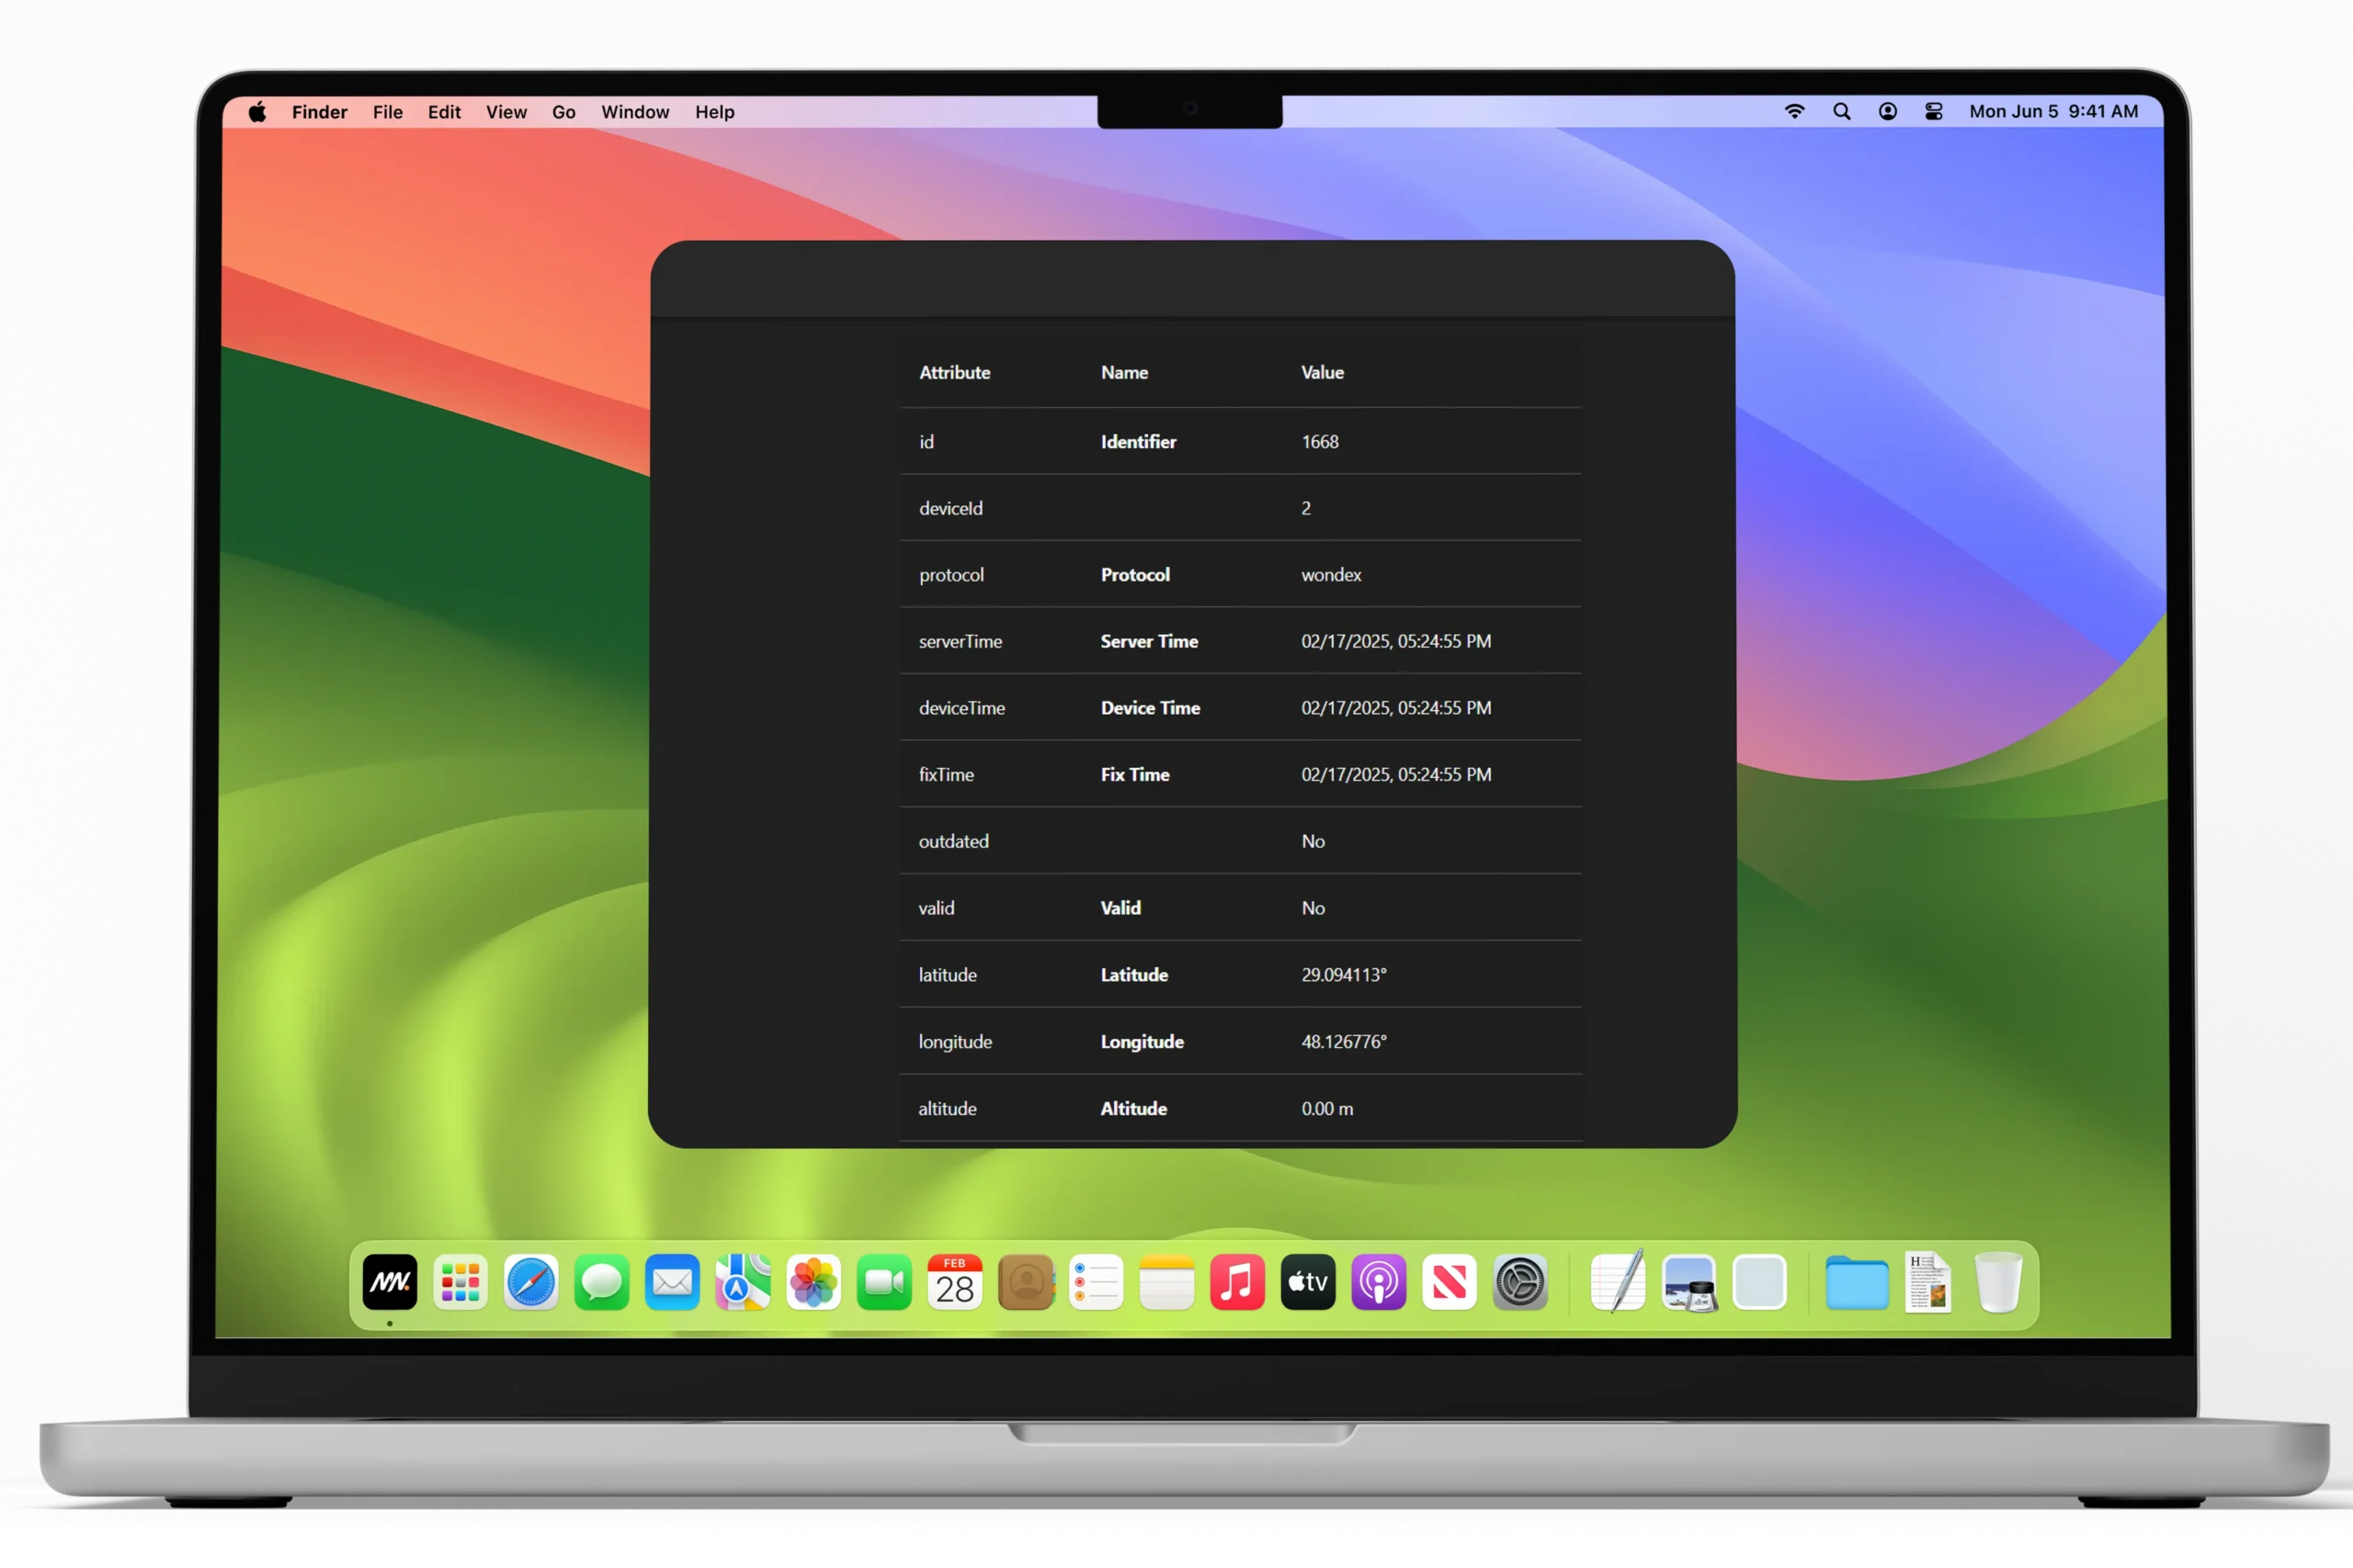Launch Music from the dock
This screenshot has height=1568, width=2353.
[1237, 1281]
